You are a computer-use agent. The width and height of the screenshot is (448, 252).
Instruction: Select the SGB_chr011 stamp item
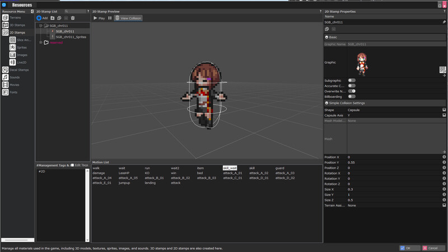click(x=65, y=31)
